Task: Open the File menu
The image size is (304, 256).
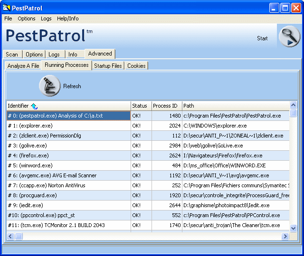Action: (x=8, y=18)
